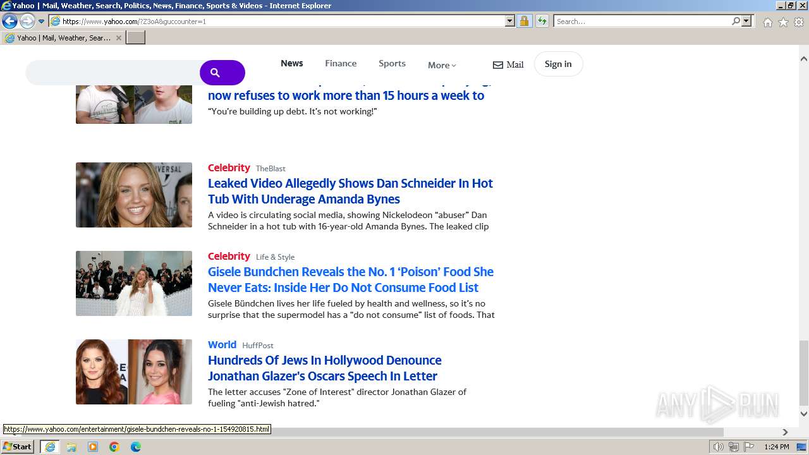Restore down the Internet Explorer window
This screenshot has width=809, height=455.
click(x=790, y=5)
